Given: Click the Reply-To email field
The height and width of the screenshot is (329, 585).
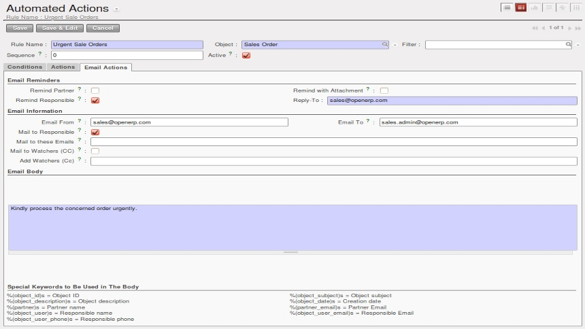Looking at the screenshot, I should pyautogui.click(x=452, y=101).
